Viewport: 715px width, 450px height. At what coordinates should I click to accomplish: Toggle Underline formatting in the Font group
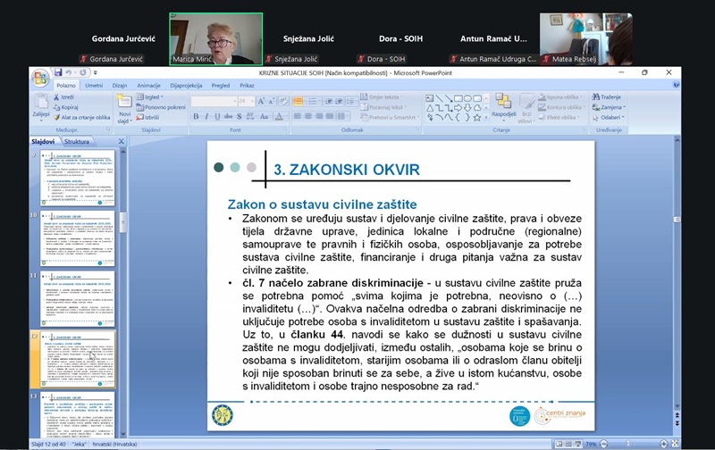(216, 116)
